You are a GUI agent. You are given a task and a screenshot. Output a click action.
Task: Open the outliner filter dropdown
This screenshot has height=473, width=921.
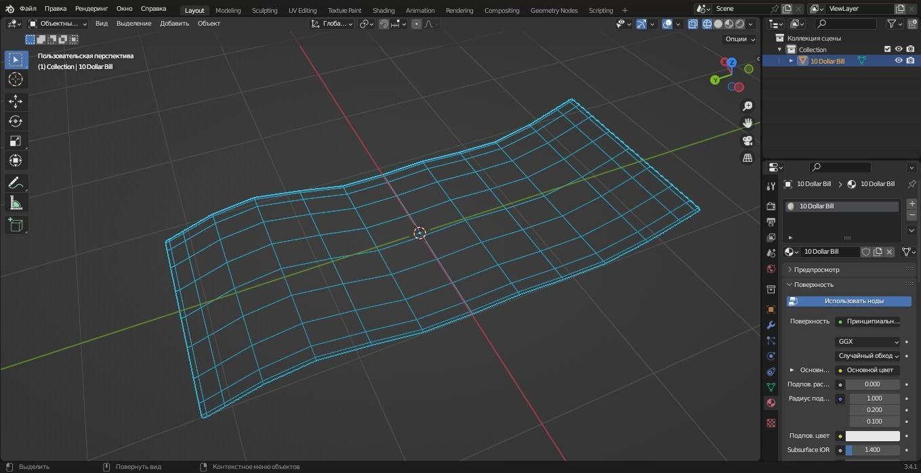(x=895, y=24)
